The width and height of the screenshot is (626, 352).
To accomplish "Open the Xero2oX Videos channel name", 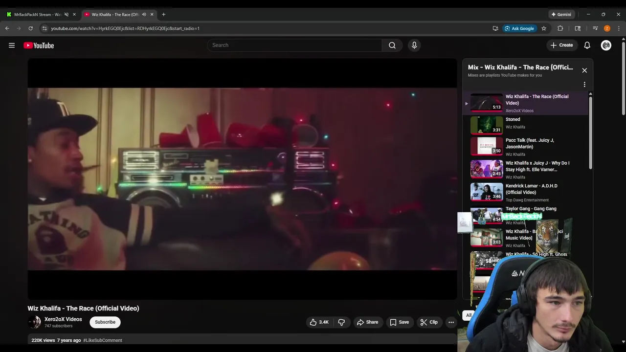I will click(63, 319).
